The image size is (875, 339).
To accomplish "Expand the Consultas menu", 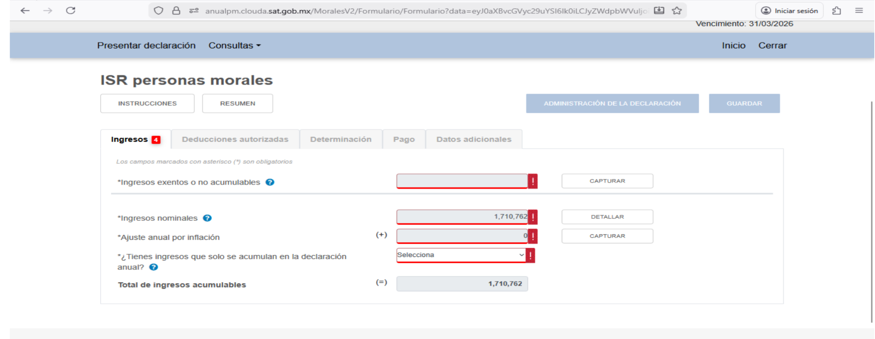I will coord(234,45).
